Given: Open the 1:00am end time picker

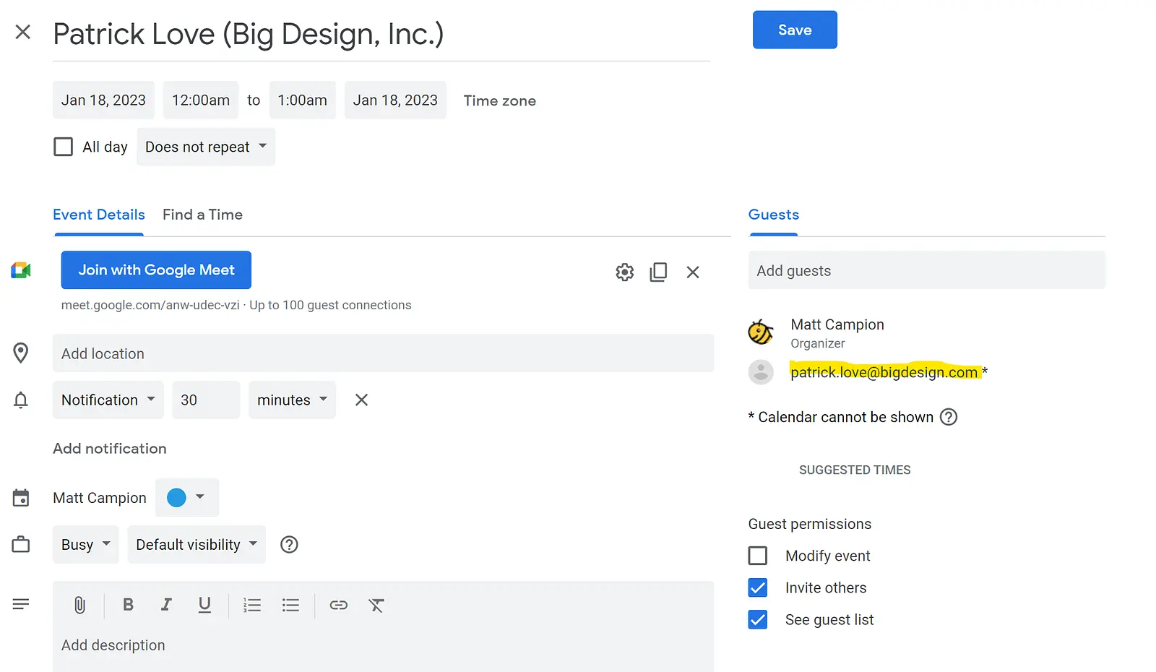Looking at the screenshot, I should (x=302, y=100).
